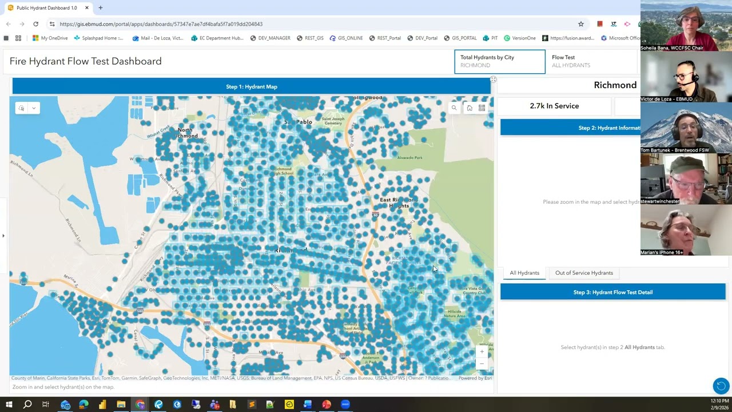The height and width of the screenshot is (412, 732).
Task: Select the map selection tool icon
Action: point(21,108)
